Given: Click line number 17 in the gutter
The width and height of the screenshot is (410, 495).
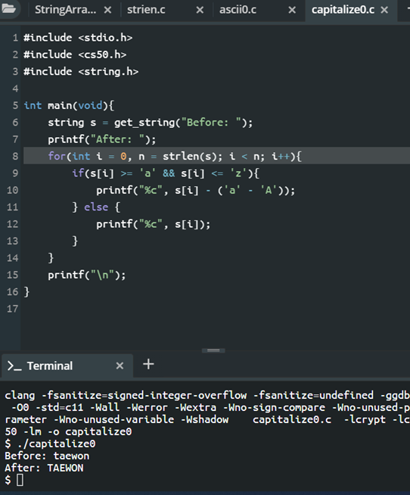Looking at the screenshot, I should (12, 309).
